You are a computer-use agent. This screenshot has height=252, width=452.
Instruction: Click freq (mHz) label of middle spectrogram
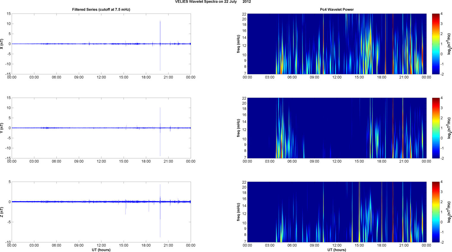tap(238, 128)
